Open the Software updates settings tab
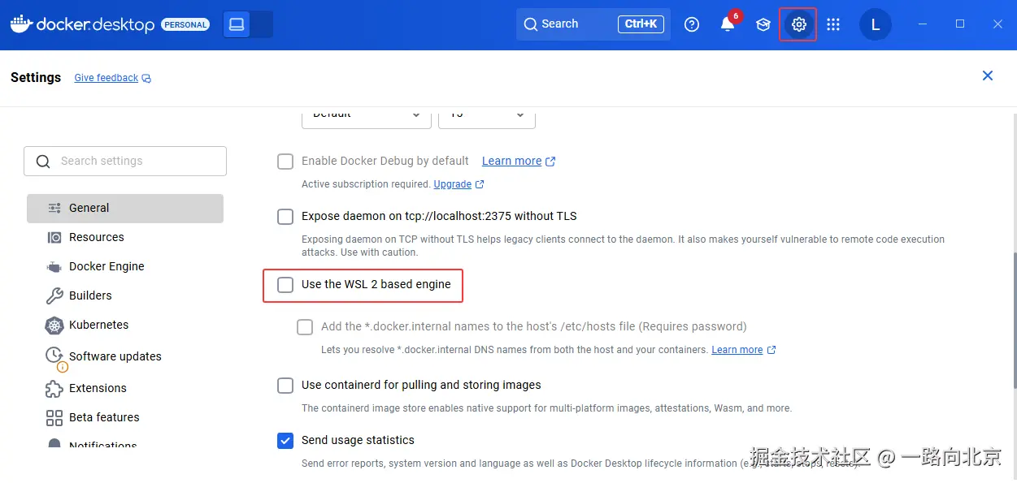The width and height of the screenshot is (1017, 483). (x=125, y=356)
